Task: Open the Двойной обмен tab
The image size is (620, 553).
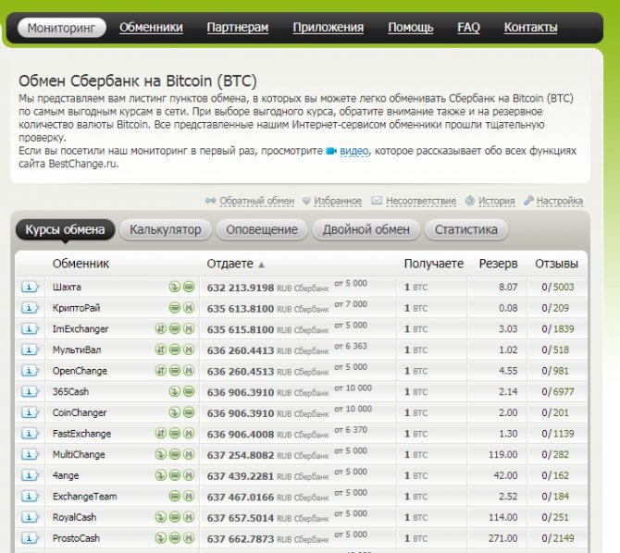Action: 366,229
